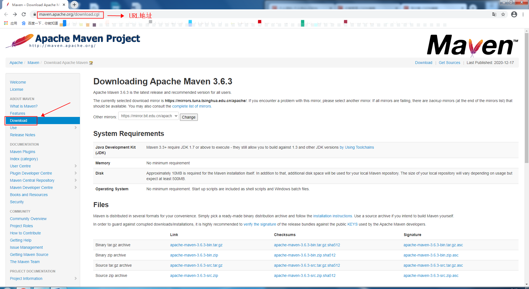
Task: Expand the Maven Developer Centre arrow
Action: click(75, 188)
